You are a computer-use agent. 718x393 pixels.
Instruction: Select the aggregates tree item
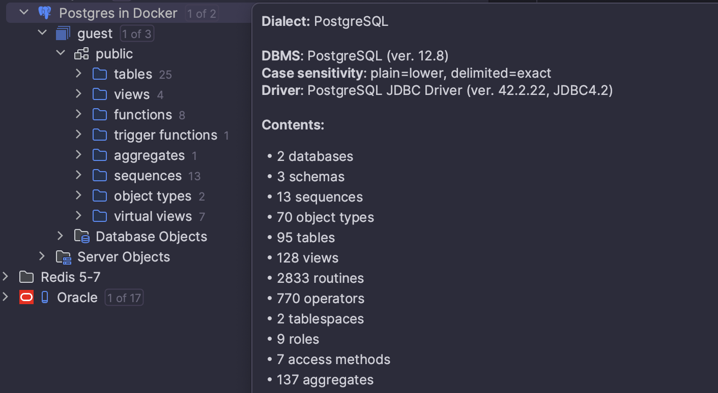[x=149, y=155]
